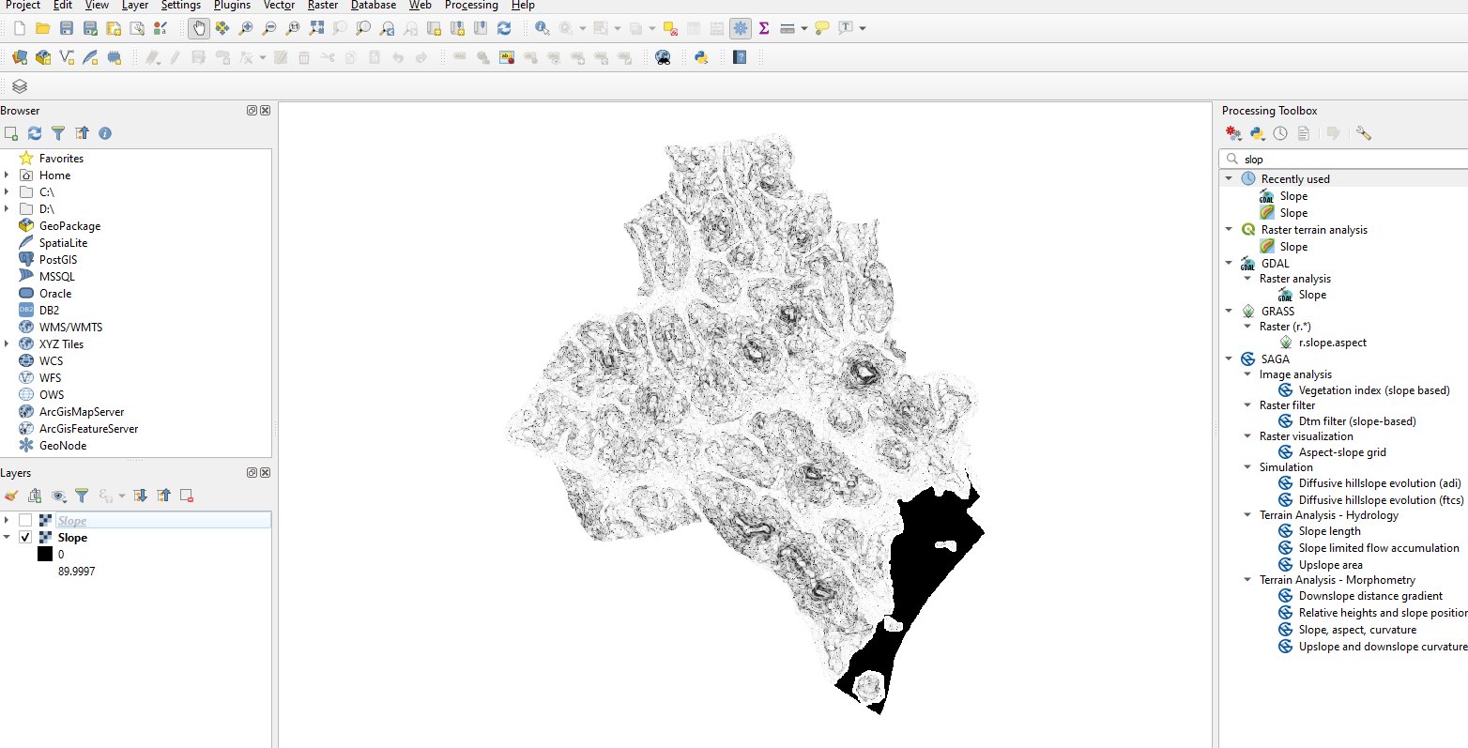Open the Processing Toolbox options wrench
The image size is (1468, 748).
click(1363, 133)
